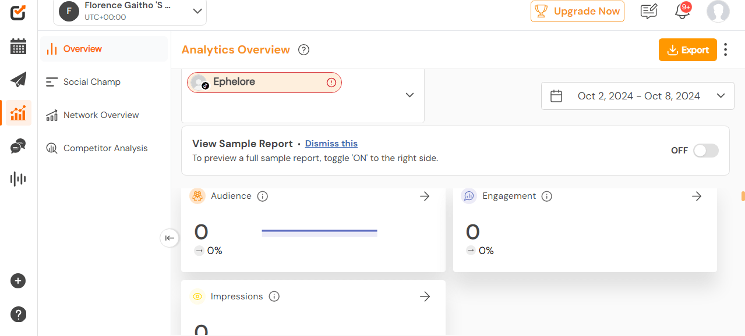This screenshot has width=745, height=336.
Task: Click the Impressions eye icon
Action: coord(197,296)
